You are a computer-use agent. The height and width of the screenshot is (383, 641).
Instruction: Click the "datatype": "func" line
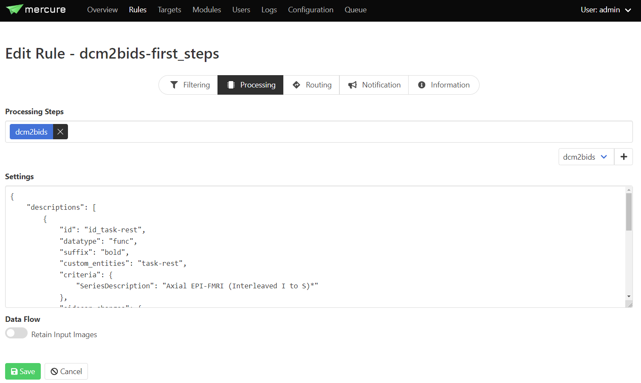tap(98, 241)
